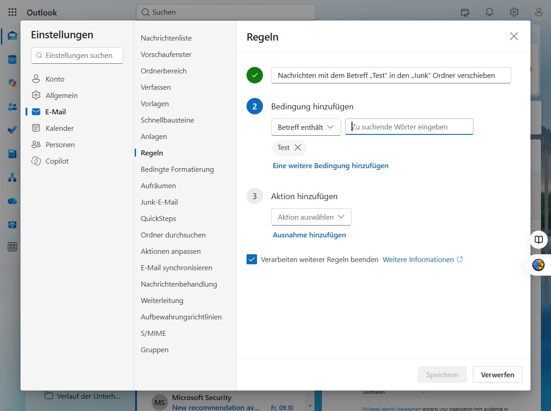Uncheck Verarbeiten weiterer Regeln beenden
This screenshot has width=551, height=411.
click(x=252, y=259)
